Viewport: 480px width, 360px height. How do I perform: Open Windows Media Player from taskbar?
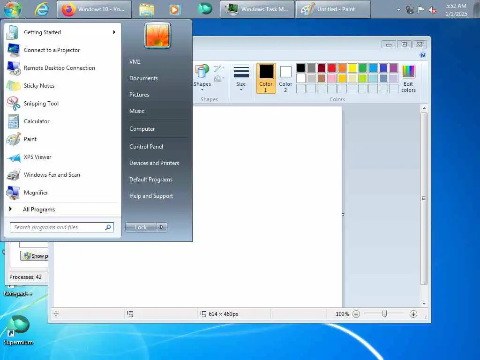coord(174,9)
